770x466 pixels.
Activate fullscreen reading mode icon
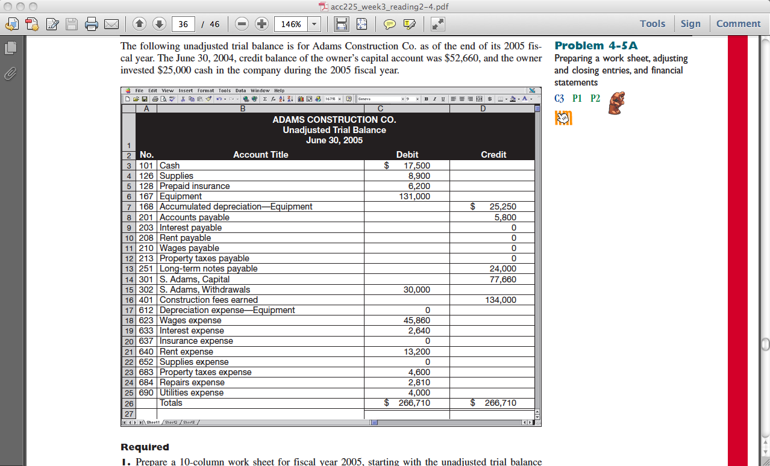(439, 23)
